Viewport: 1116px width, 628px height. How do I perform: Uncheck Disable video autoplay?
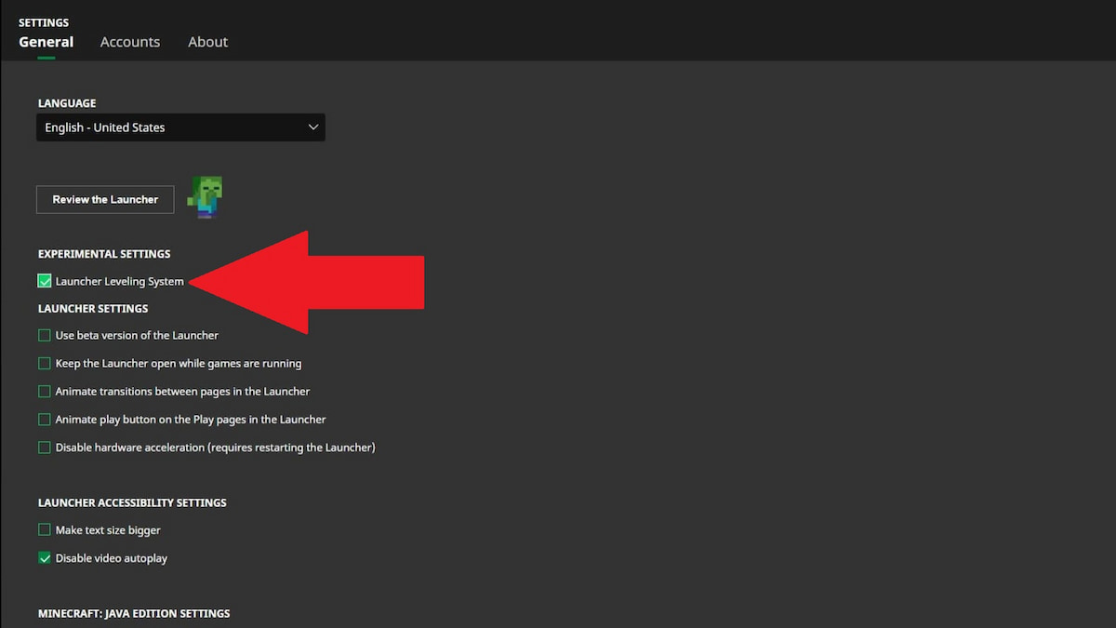tap(44, 557)
